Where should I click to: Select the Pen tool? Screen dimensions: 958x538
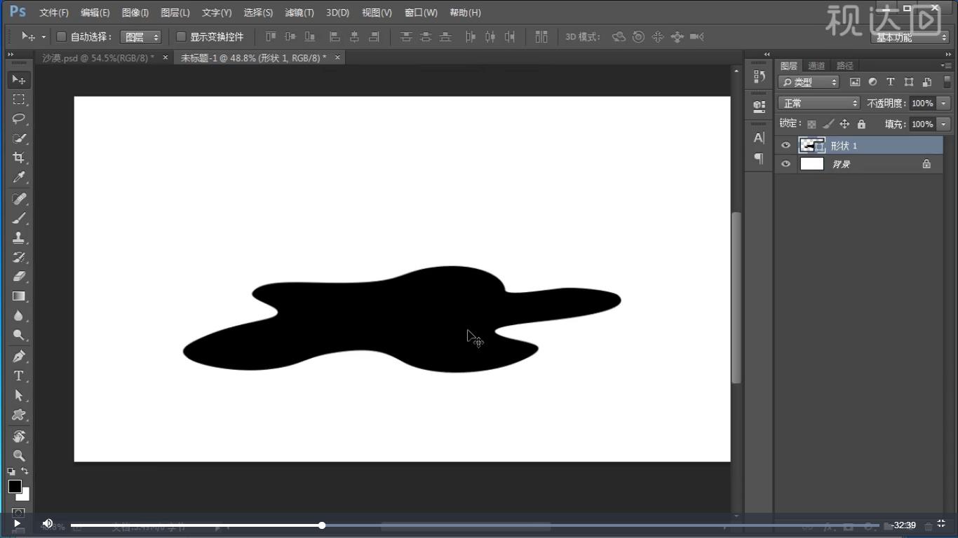click(19, 356)
